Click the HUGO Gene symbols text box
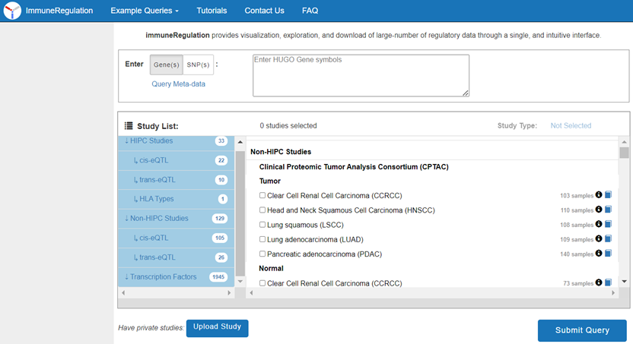This screenshot has width=633, height=344. 361,75
